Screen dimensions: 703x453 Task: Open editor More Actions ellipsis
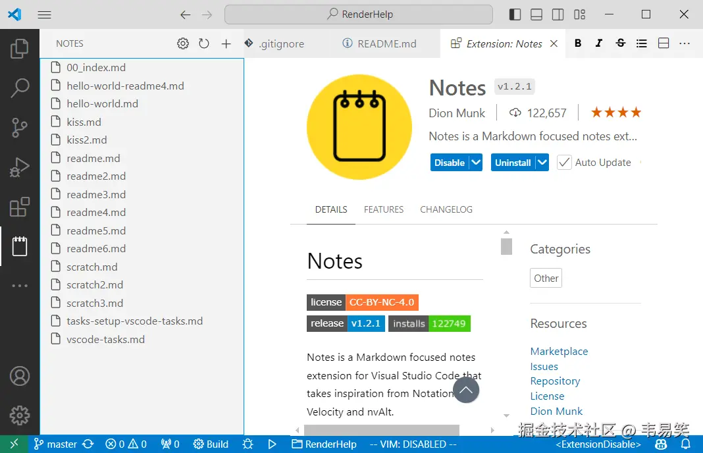[x=685, y=43]
